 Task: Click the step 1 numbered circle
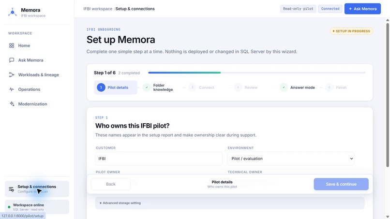click(x=101, y=88)
